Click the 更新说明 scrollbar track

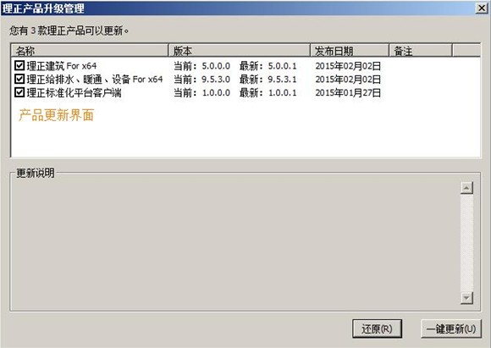click(466, 243)
